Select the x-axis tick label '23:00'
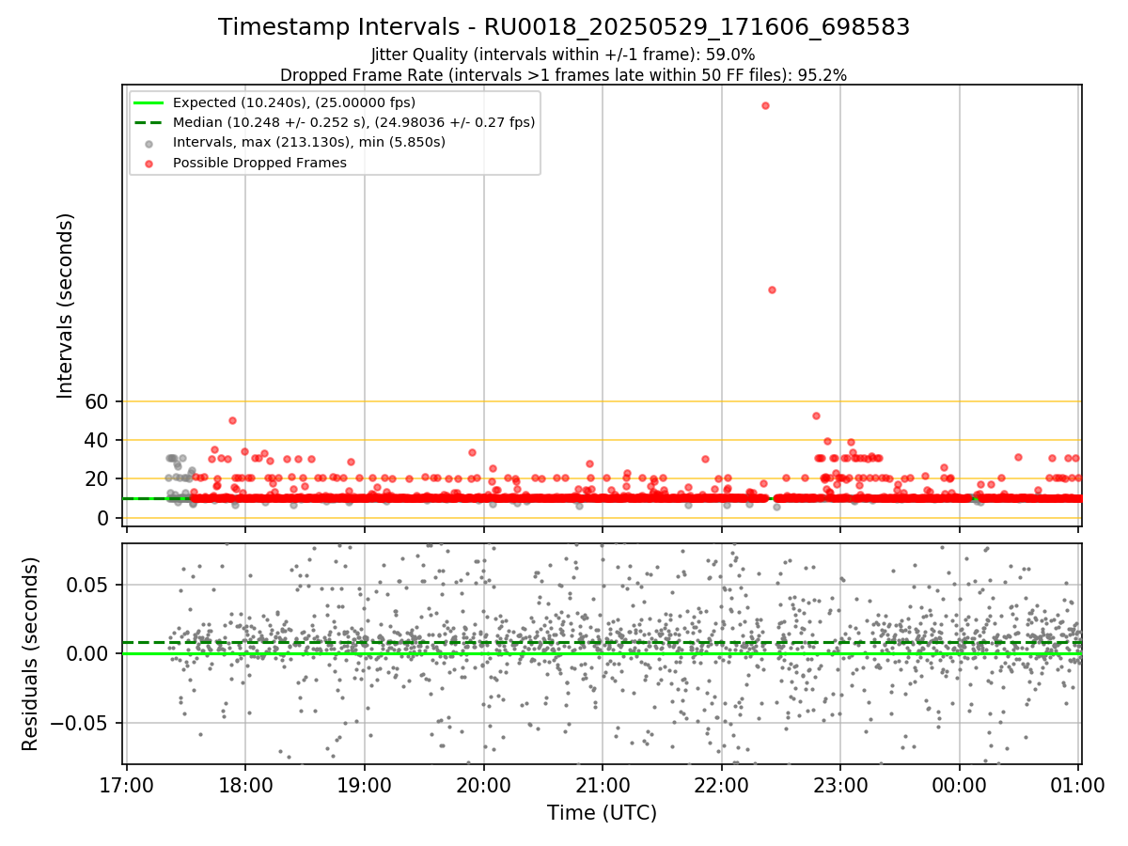The width and height of the screenshot is (1128, 846). point(840,784)
